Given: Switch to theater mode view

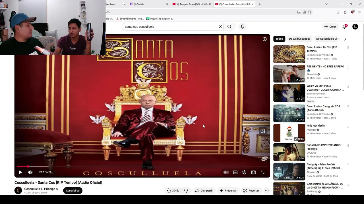Looking at the screenshot, I should tap(253, 172).
